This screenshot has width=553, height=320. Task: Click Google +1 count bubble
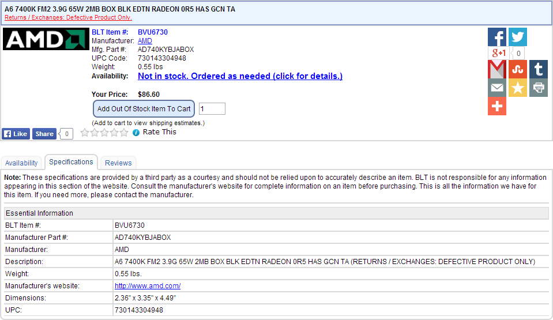point(518,53)
